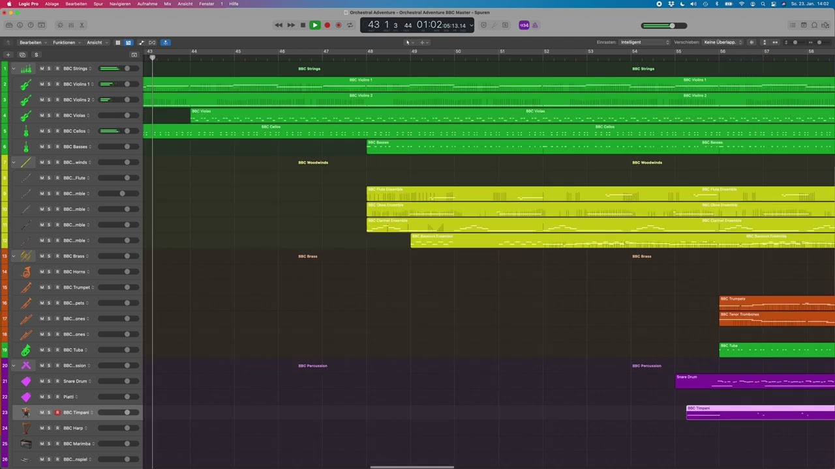Viewport: 835px width, 469px height.
Task: Open the Mix menu
Action: pos(168,4)
